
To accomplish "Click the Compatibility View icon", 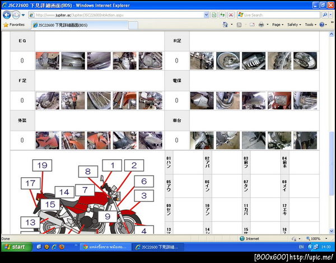I will pos(214,15).
